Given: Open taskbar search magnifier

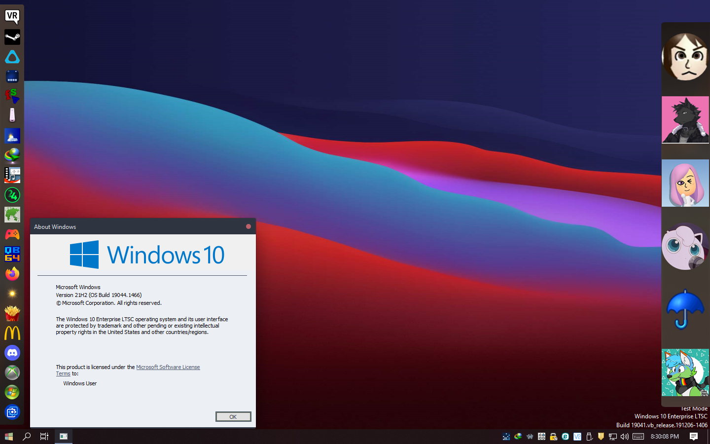Looking at the screenshot, I should [x=27, y=436].
